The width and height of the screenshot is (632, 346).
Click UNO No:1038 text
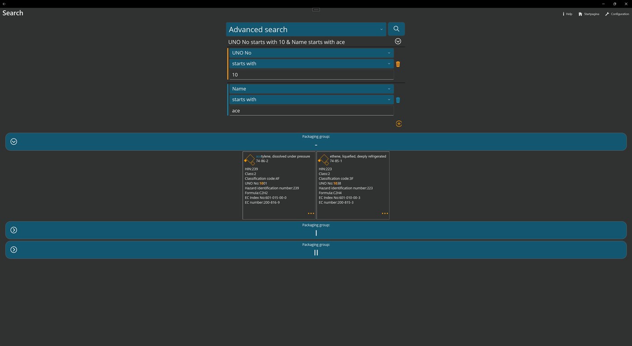pos(330,183)
